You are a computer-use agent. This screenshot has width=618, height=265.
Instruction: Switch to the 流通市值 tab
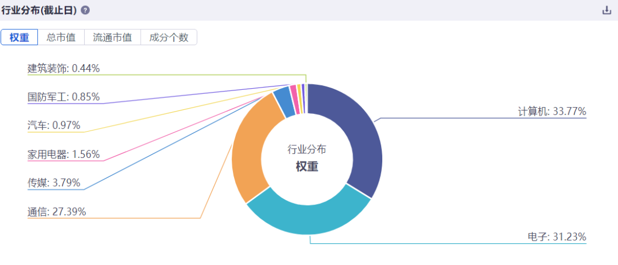(113, 37)
